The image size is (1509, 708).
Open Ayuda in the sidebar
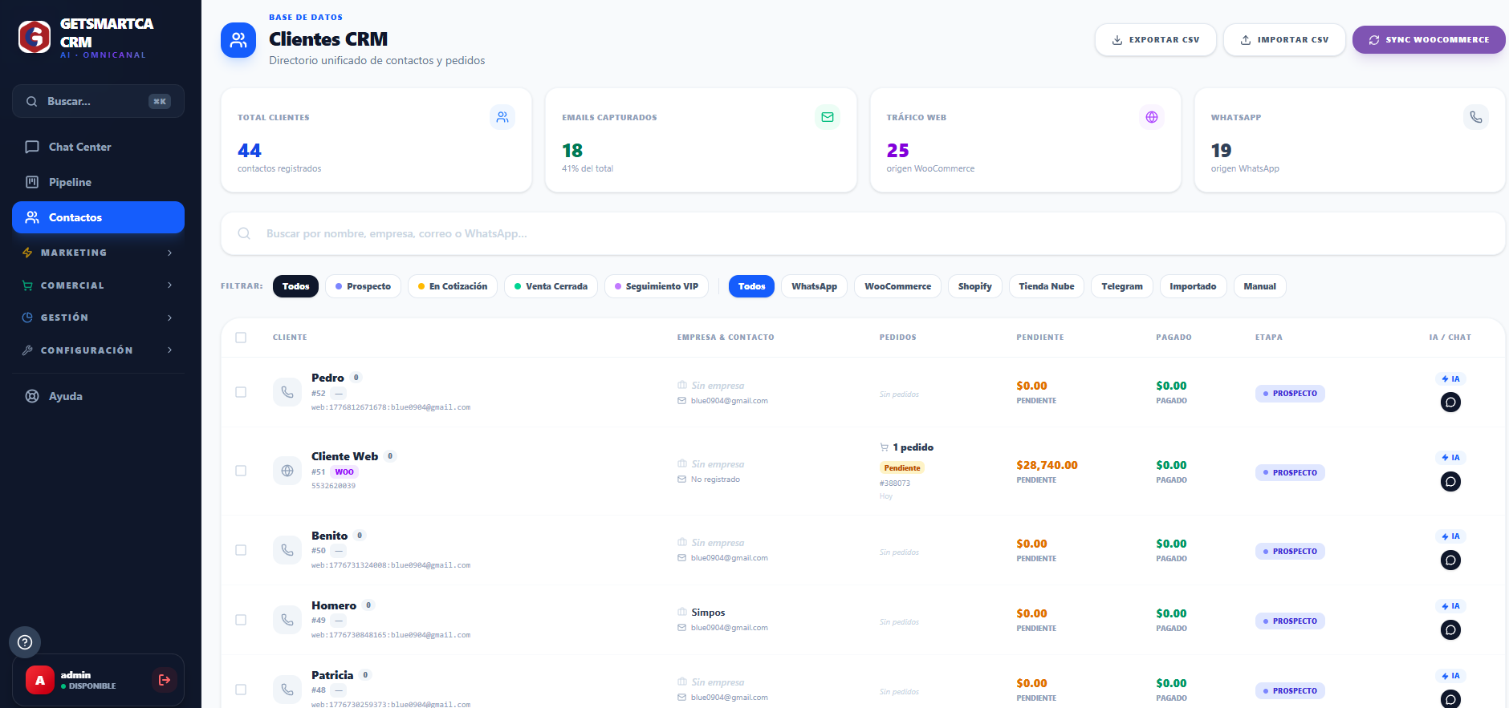98,396
